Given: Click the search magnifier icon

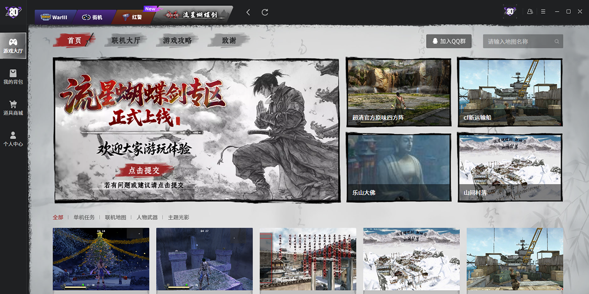Looking at the screenshot, I should point(557,42).
